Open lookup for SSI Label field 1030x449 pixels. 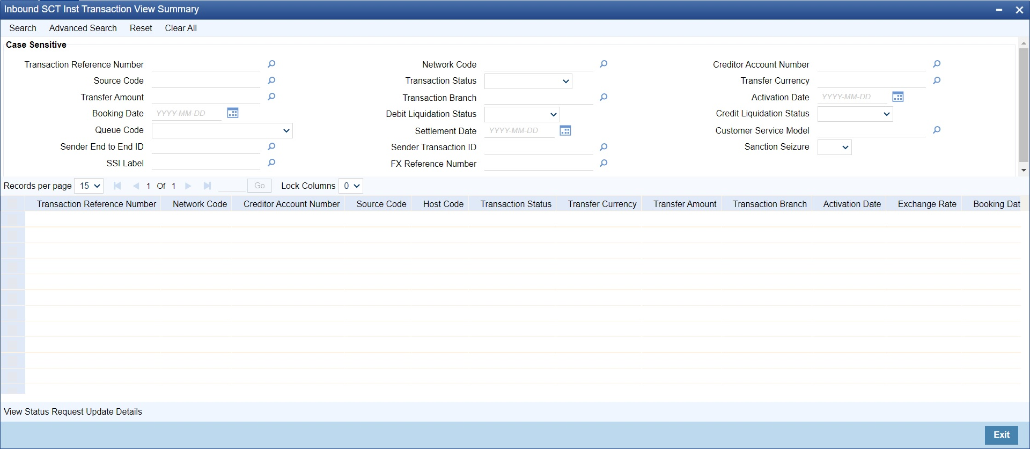271,163
